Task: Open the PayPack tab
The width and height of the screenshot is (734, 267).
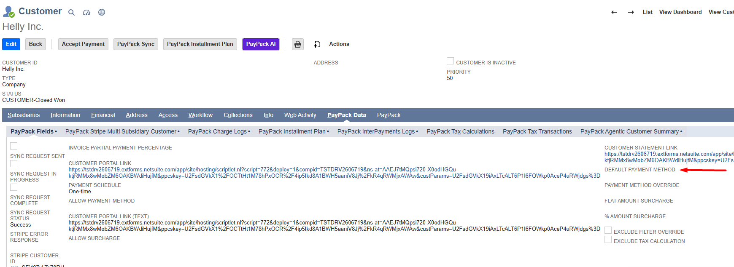Action: point(389,115)
